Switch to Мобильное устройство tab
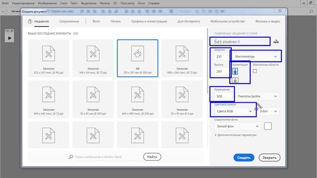This screenshot has width=317, height=178. [227, 21]
